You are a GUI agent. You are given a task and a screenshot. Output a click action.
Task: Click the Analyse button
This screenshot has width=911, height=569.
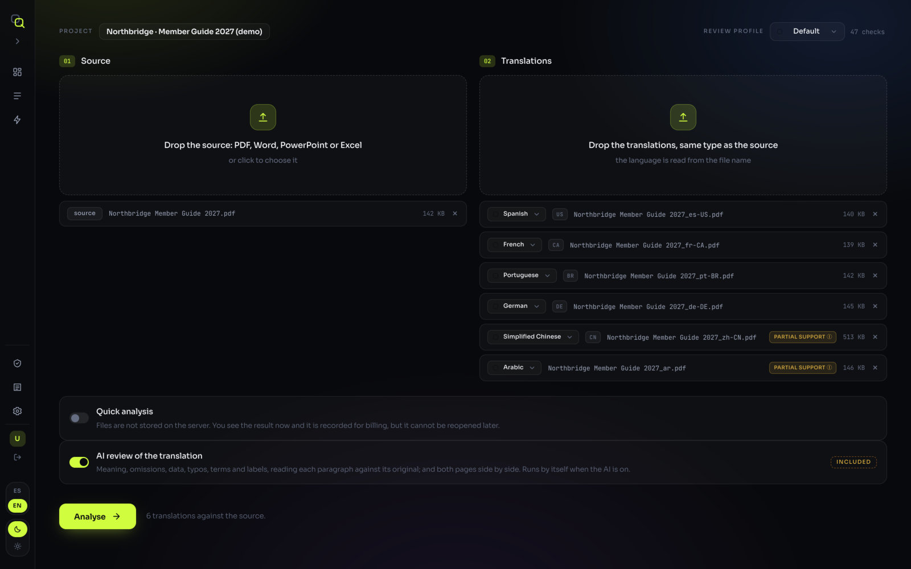click(x=97, y=517)
